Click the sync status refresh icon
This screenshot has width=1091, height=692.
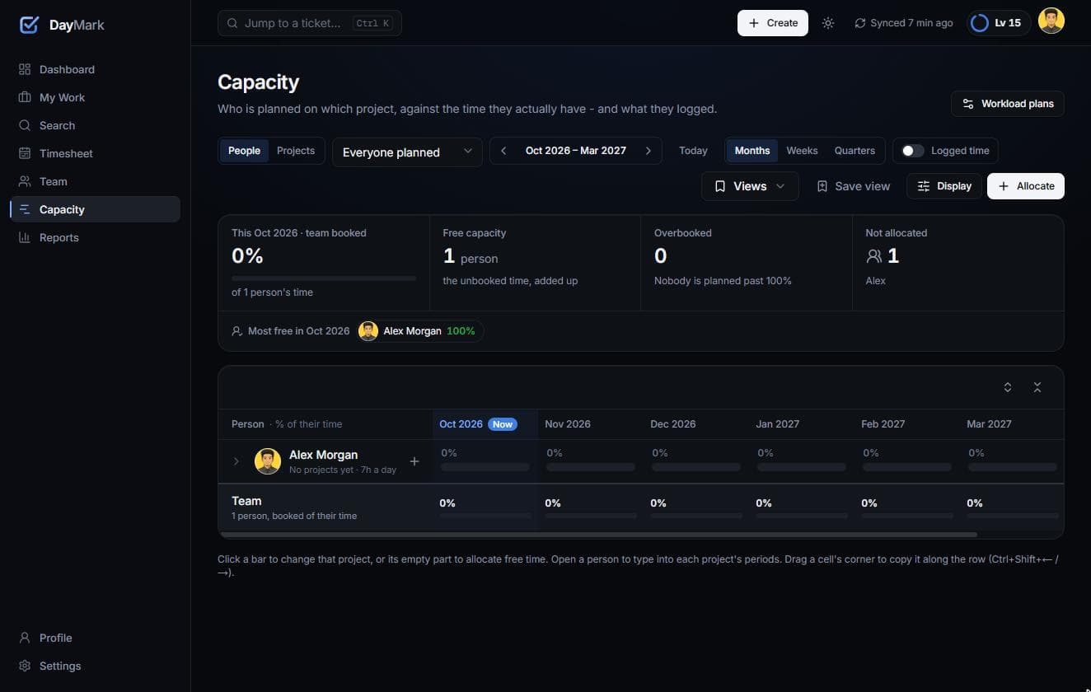[860, 23]
